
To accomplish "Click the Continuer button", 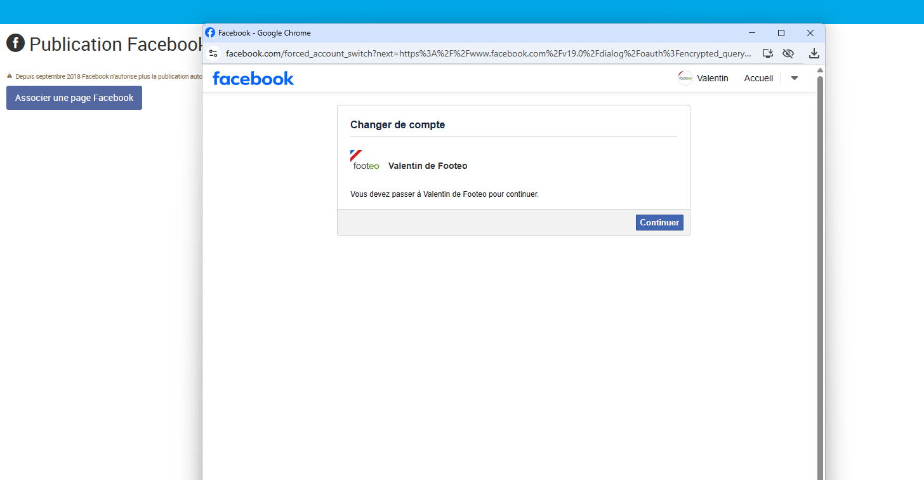I will click(x=659, y=222).
